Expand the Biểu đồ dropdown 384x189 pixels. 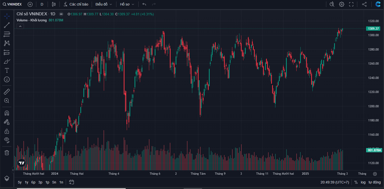point(104,4)
